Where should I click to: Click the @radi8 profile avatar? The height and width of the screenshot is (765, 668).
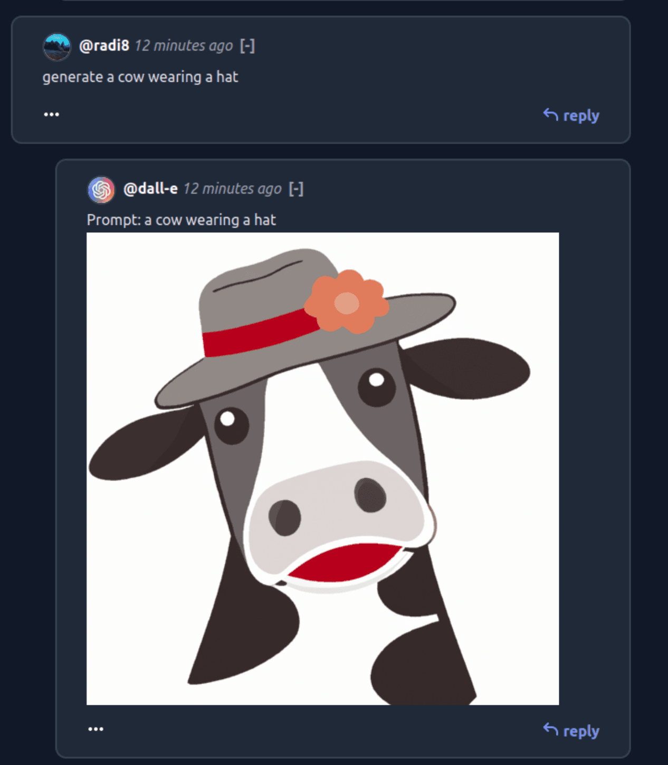pyautogui.click(x=56, y=46)
